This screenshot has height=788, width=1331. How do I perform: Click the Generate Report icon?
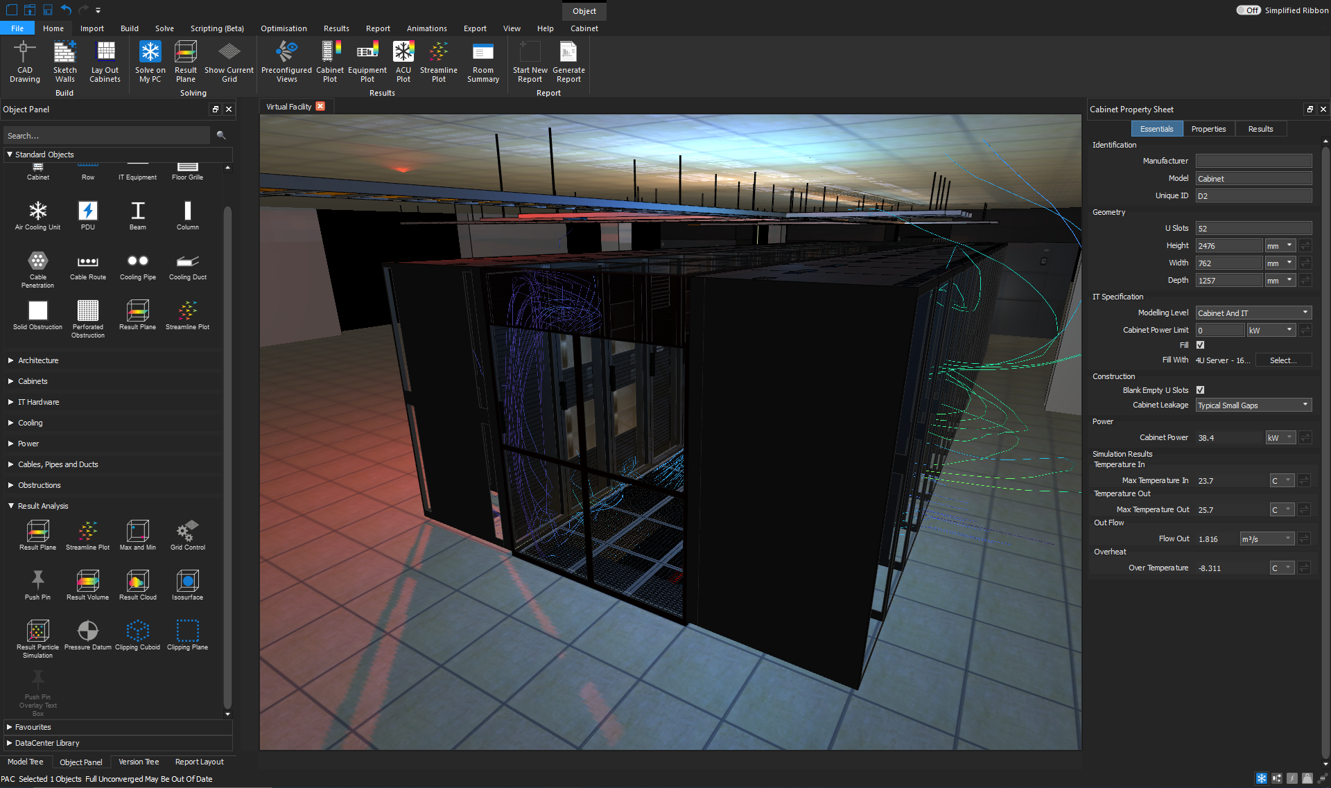tap(568, 53)
